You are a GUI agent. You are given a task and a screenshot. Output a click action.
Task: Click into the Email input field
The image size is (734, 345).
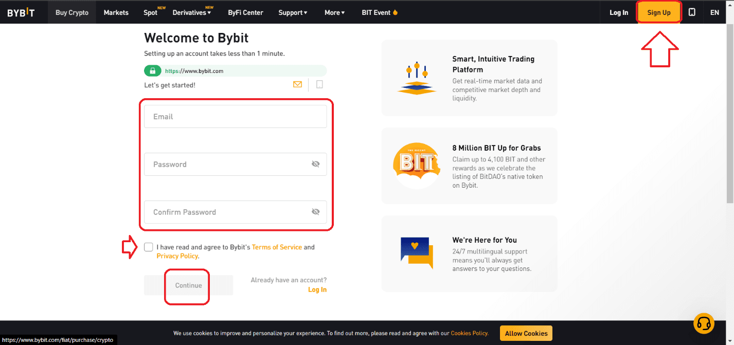236,117
